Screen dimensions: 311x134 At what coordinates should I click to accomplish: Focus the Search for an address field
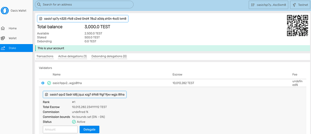click(x=84, y=4)
